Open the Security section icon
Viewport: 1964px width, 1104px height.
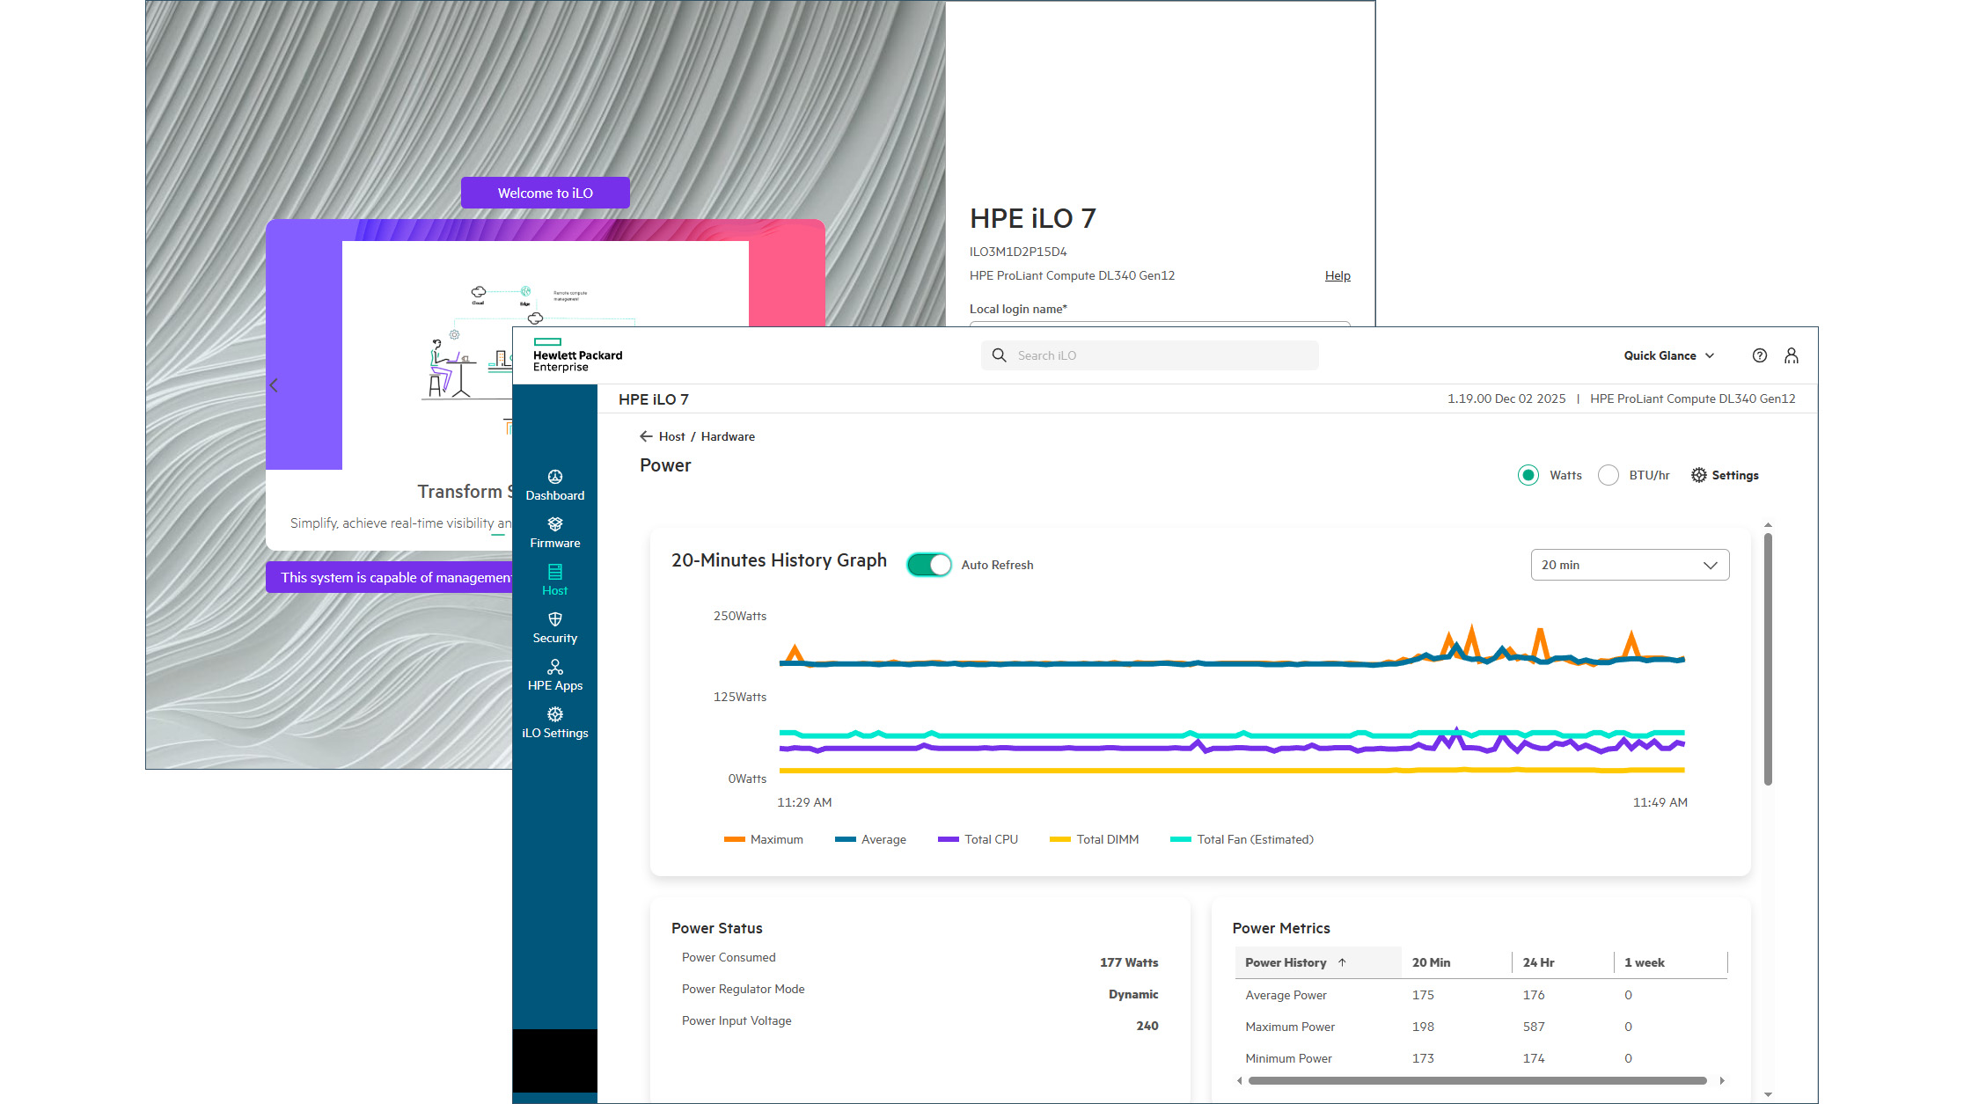point(554,626)
